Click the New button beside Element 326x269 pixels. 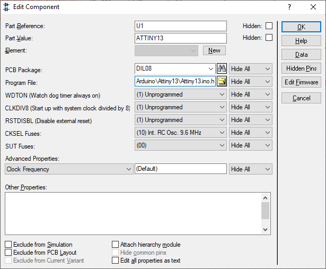pos(214,50)
